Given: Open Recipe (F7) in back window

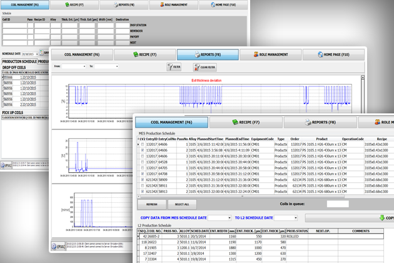Looking at the screenshot, I should [74, 5].
